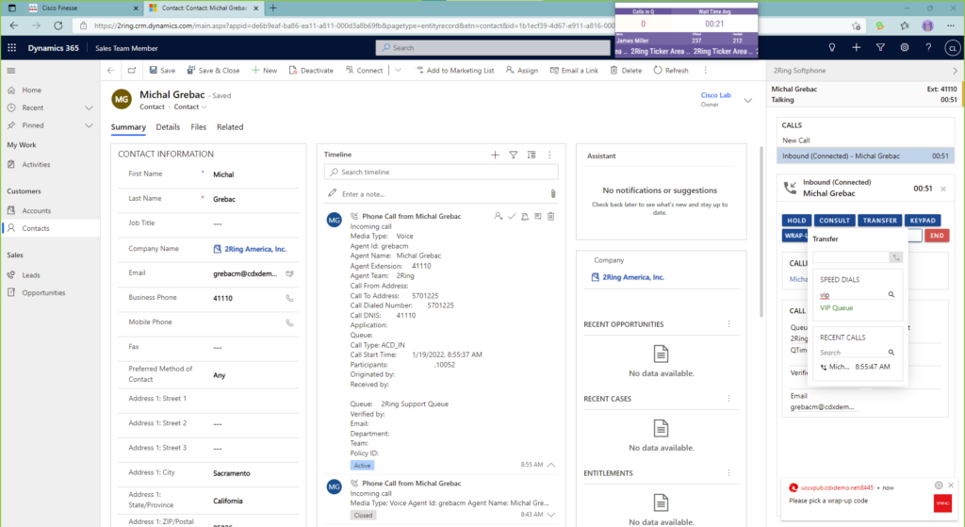Click the user account avatar in the header
Image resolution: width=965 pixels, height=527 pixels.
tap(952, 48)
